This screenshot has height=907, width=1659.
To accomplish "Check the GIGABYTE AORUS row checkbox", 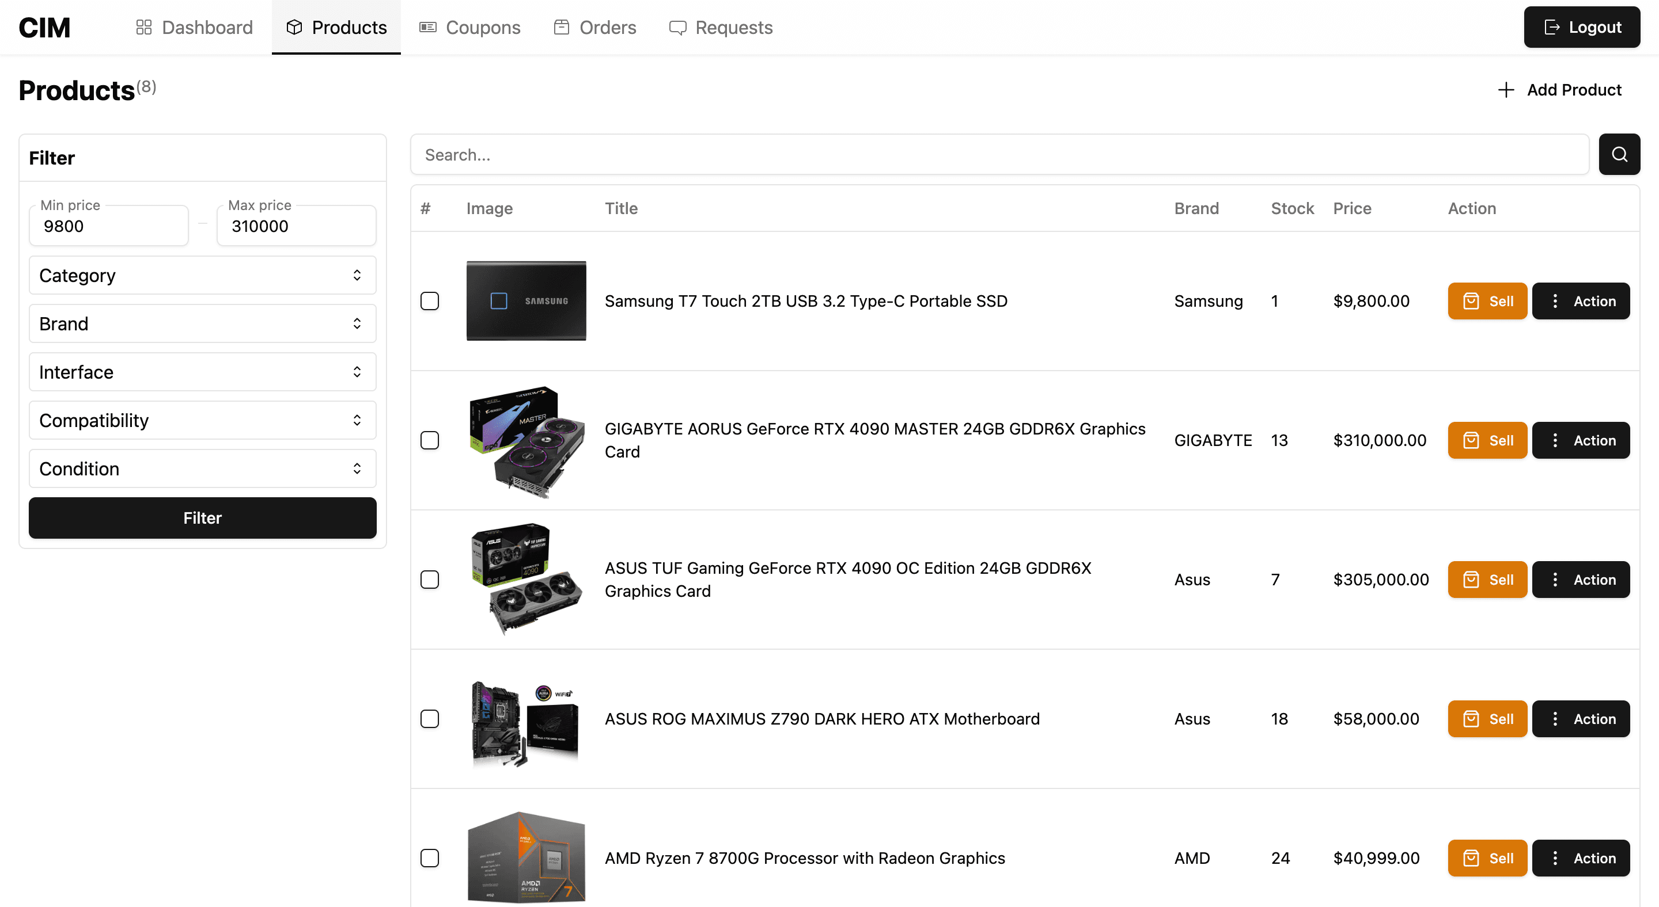I will point(430,441).
